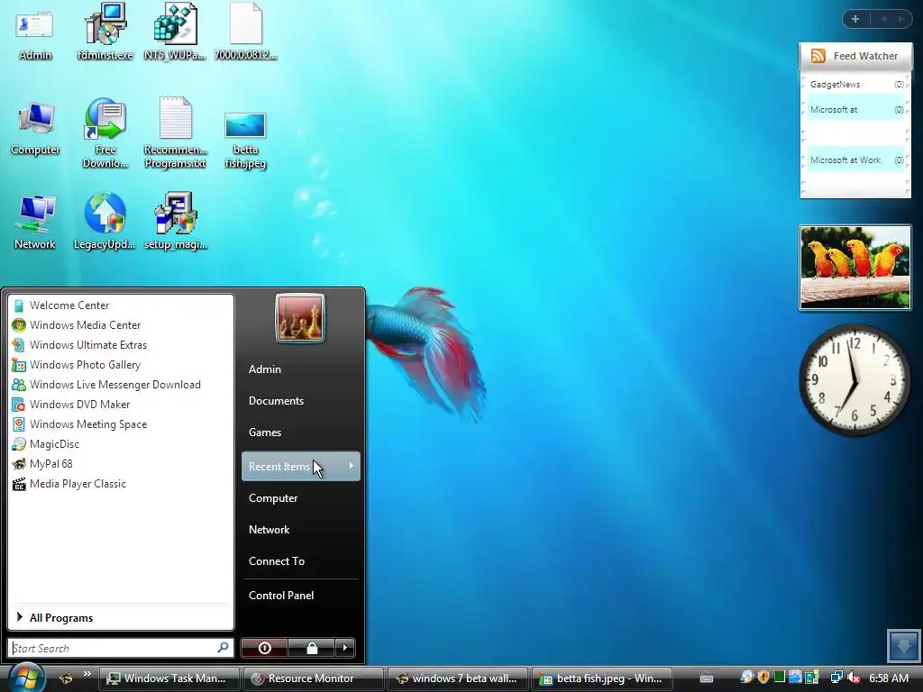Launch Windows Media Center

click(121, 324)
